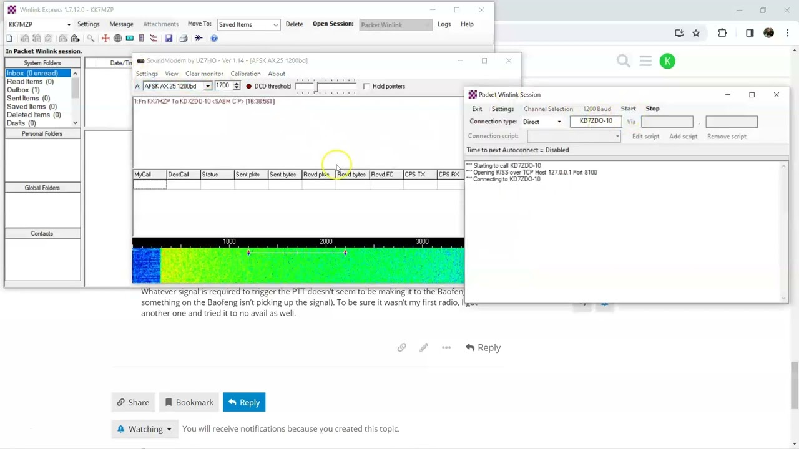Click the right red waterfall frequency marker
This screenshot has height=449, width=799.
coord(345,253)
